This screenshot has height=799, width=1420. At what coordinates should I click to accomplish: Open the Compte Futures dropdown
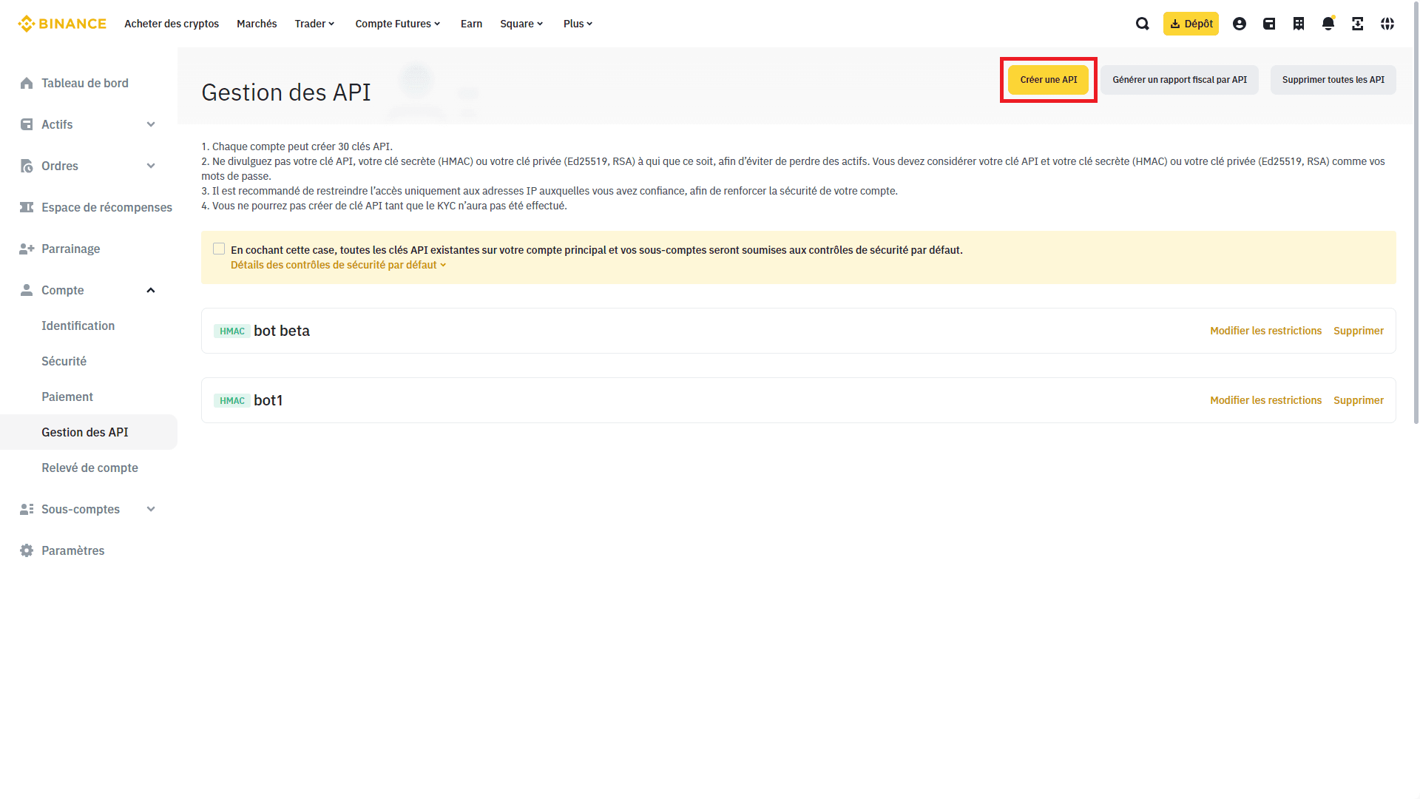click(x=398, y=24)
